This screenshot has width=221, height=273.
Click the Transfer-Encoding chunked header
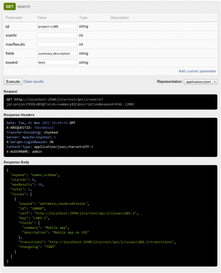[32, 132]
